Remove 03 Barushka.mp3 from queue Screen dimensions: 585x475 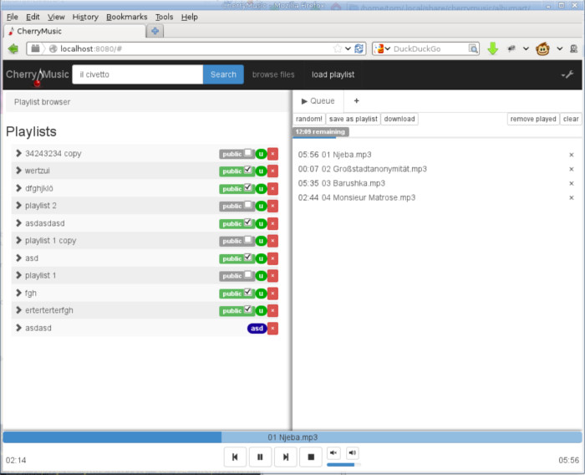[572, 183]
